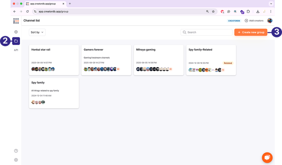This screenshot has width=282, height=165.
Task: Open the CreatorDB logo home icon
Action: [x=16, y=21]
